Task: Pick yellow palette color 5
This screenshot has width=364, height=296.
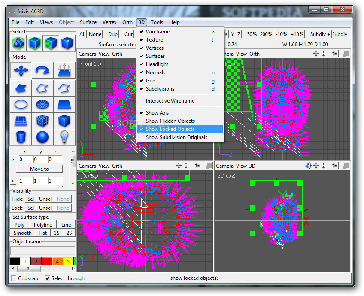Action: click(68, 261)
